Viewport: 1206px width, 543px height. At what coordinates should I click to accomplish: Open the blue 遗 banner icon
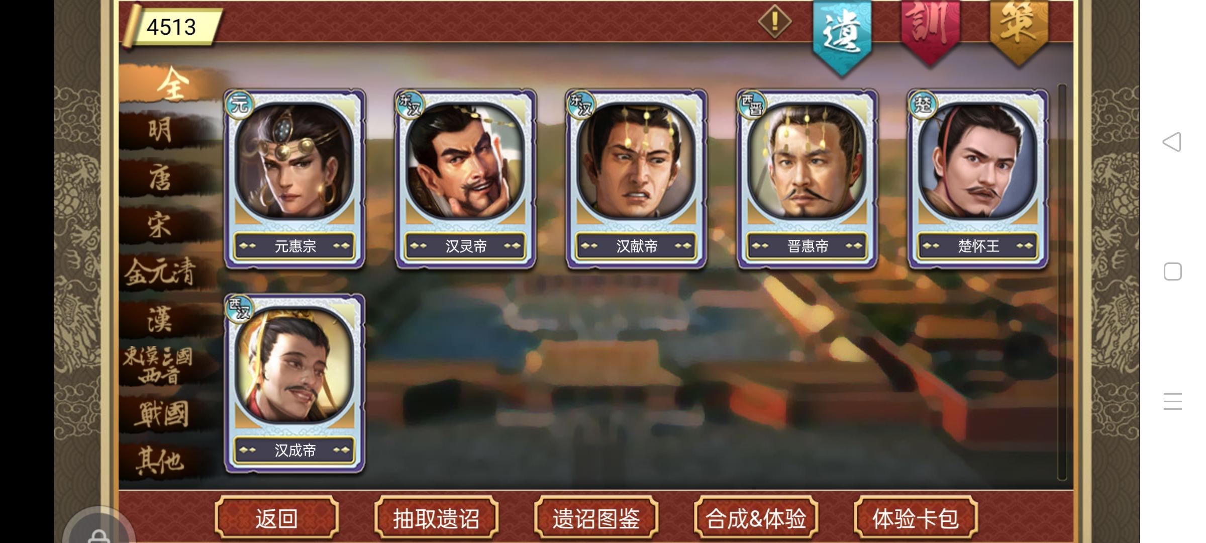[x=842, y=36]
